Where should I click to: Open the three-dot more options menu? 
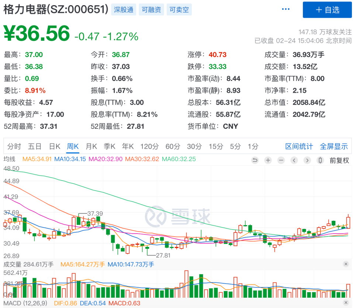click(x=286, y=9)
